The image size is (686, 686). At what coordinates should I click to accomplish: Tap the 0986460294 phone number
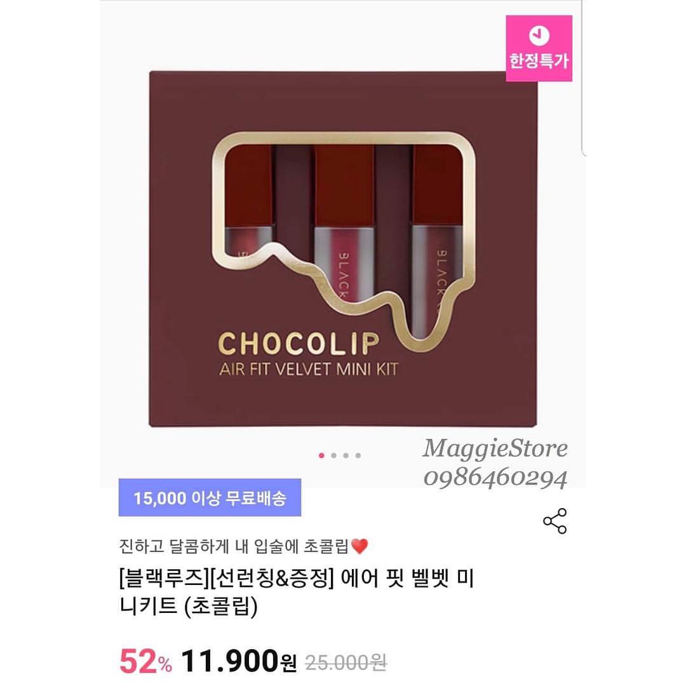tap(495, 478)
